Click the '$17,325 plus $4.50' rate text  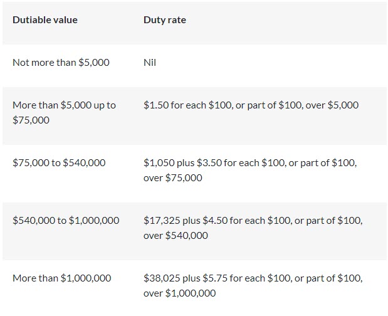(252, 221)
